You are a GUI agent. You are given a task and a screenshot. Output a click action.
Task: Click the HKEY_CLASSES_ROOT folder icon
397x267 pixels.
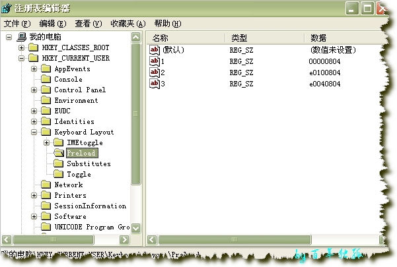pyautogui.click(x=33, y=47)
